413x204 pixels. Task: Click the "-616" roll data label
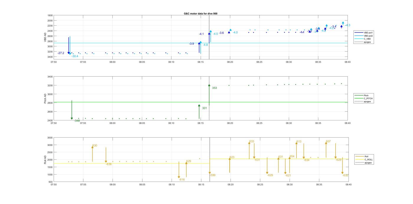tap(182, 180)
